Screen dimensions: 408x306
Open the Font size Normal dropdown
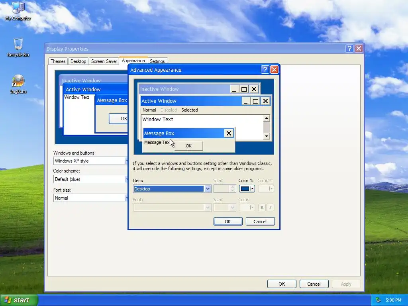pyautogui.click(x=90, y=198)
